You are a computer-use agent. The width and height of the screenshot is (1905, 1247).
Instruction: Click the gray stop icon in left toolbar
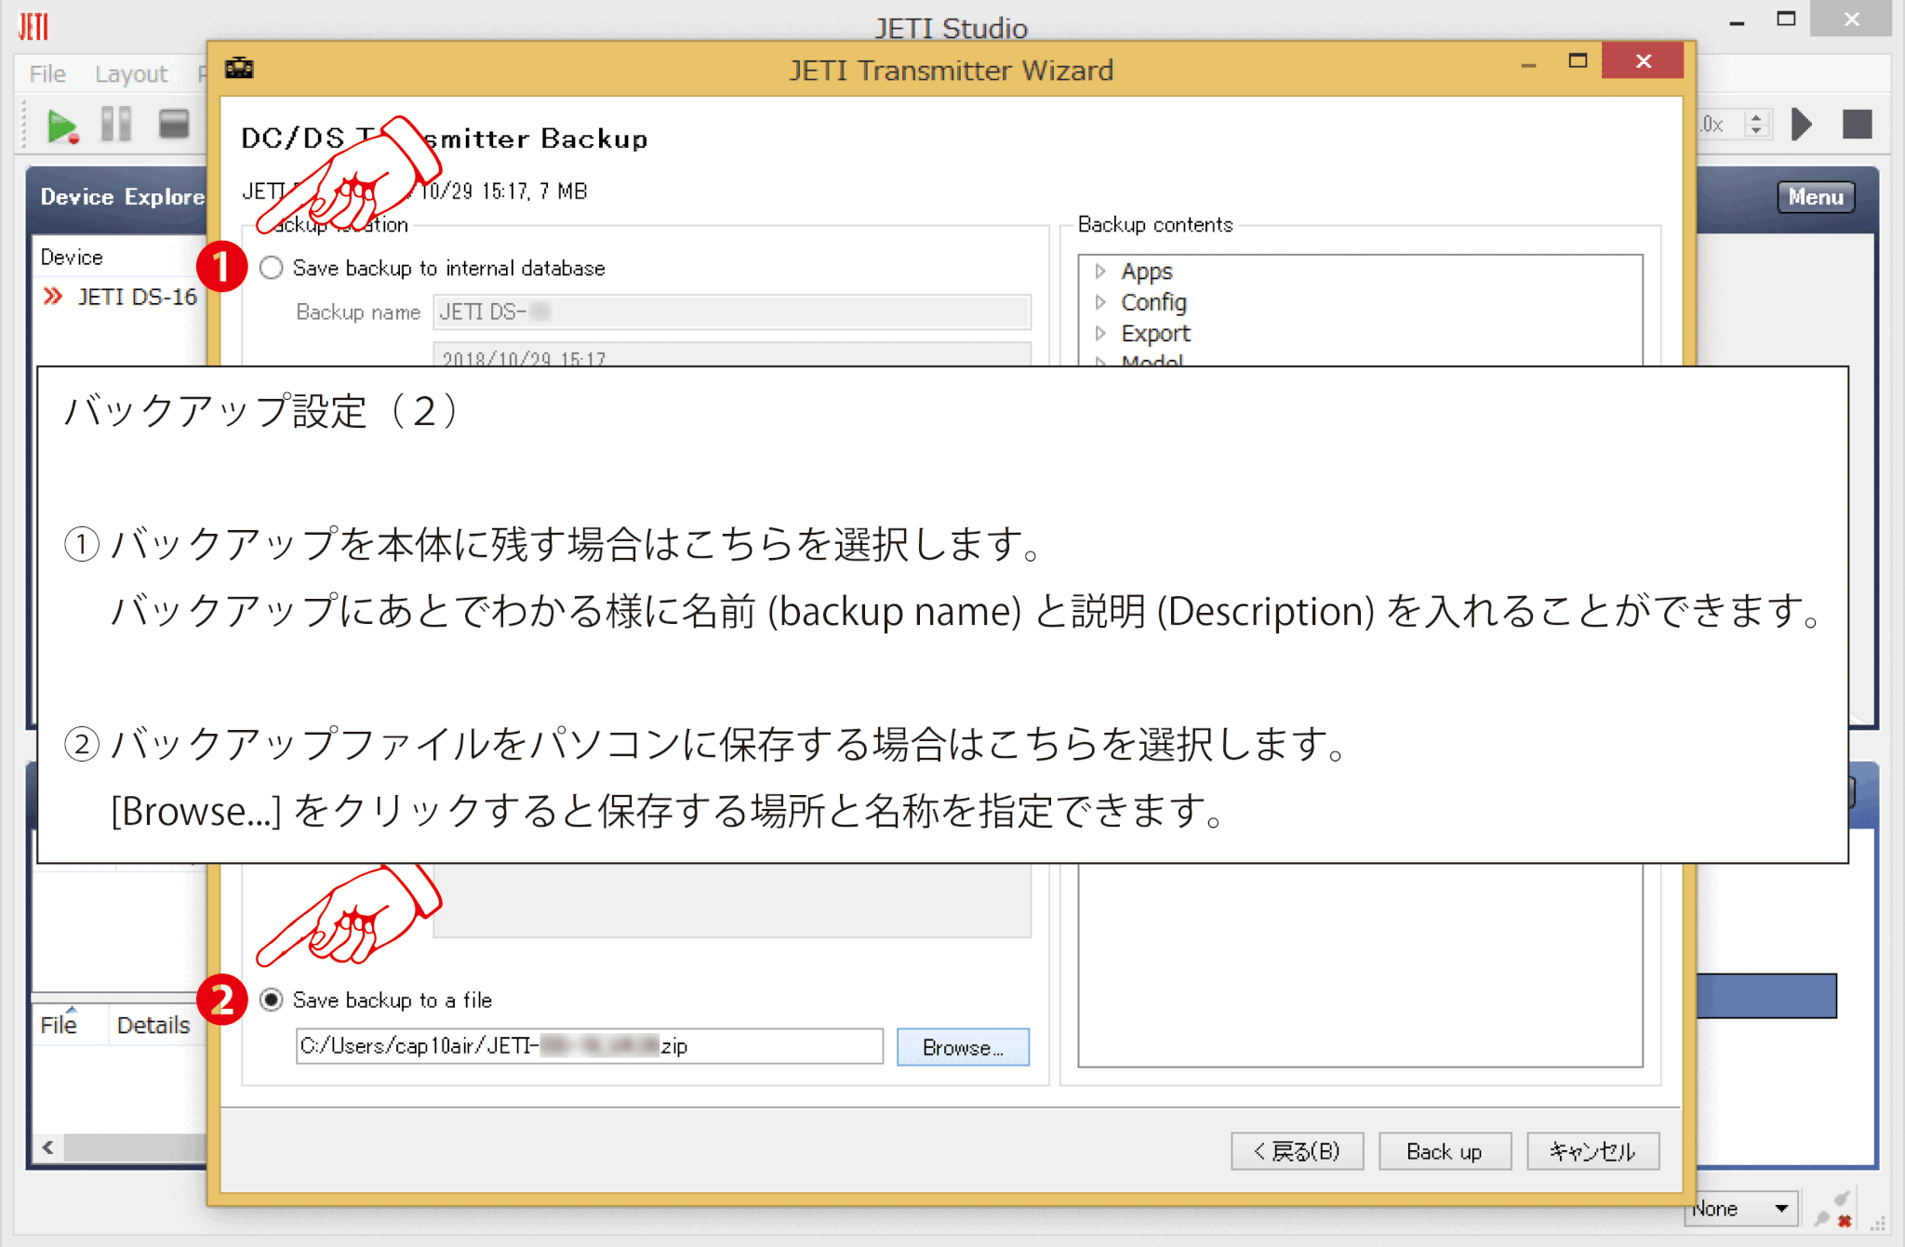click(x=174, y=124)
